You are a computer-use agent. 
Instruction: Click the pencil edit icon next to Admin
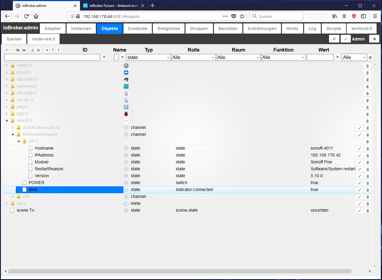coord(345,39)
